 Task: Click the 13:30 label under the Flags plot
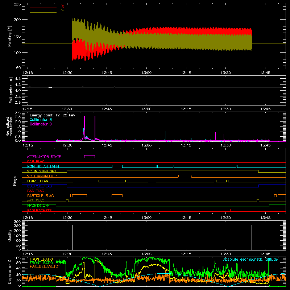click(x=225, y=218)
